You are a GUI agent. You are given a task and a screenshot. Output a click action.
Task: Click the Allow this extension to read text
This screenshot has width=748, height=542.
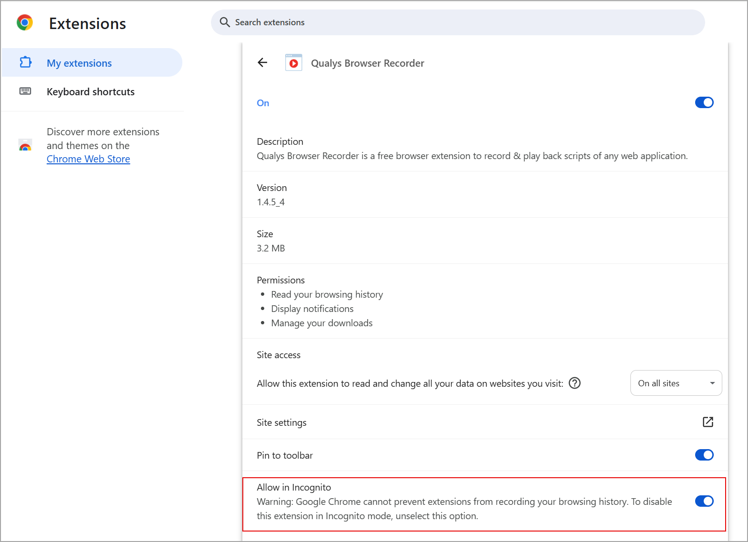(410, 383)
